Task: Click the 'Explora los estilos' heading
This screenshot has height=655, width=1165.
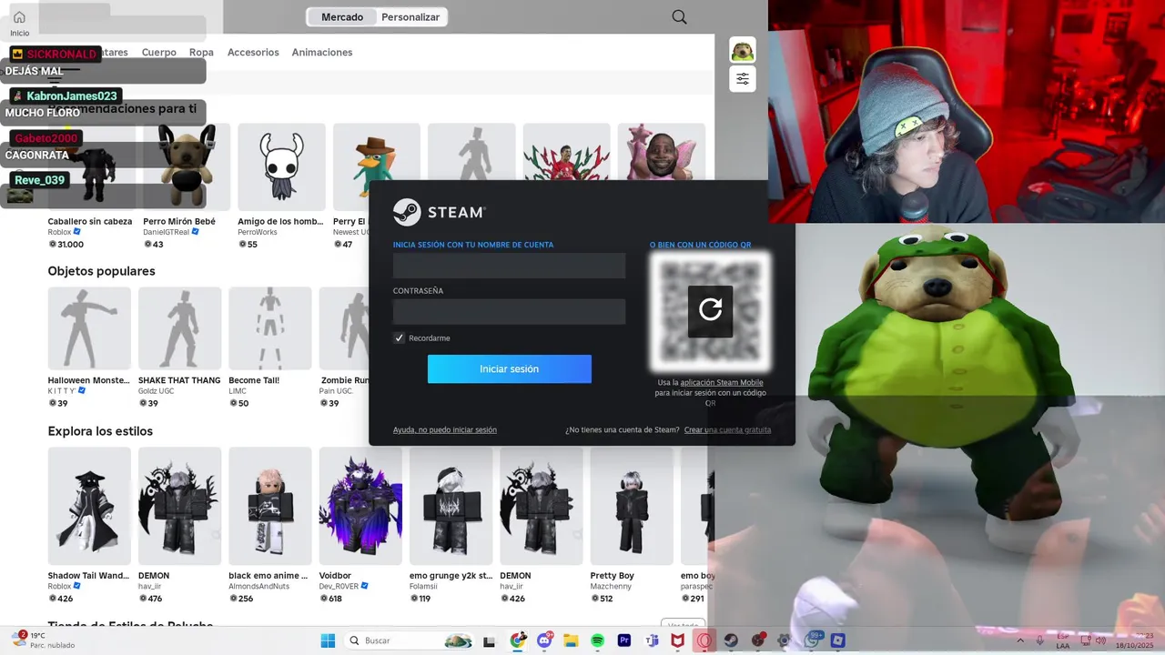Action: pyautogui.click(x=100, y=431)
